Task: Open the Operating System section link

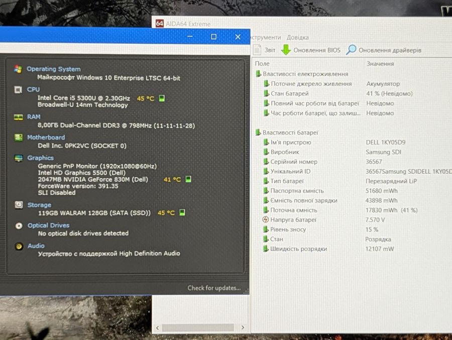Action: (x=54, y=69)
